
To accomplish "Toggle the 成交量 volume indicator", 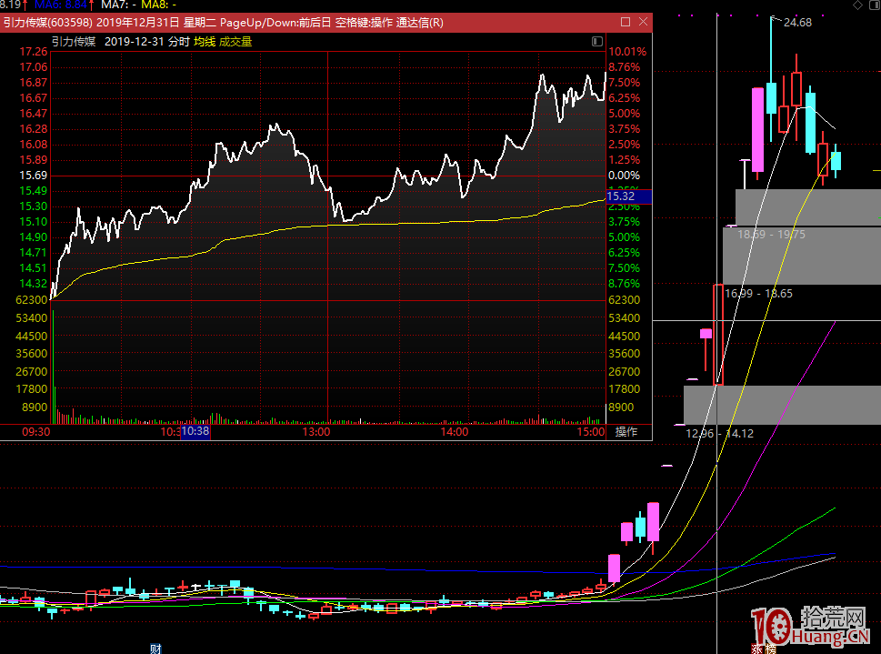I will pyautogui.click(x=235, y=42).
